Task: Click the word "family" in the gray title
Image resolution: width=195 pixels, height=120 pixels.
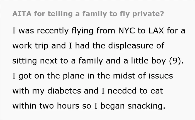Action: coord(95,14)
